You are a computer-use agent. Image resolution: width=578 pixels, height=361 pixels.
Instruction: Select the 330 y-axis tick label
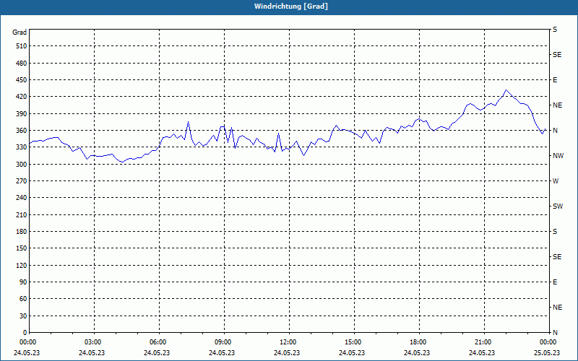pos(22,147)
